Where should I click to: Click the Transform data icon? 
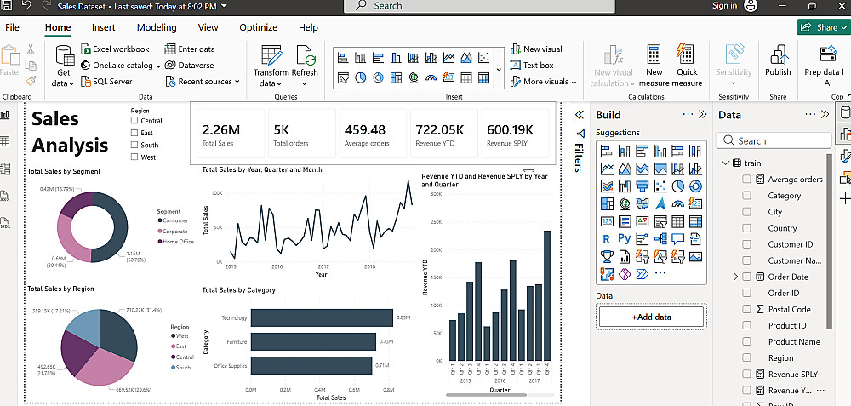click(x=271, y=56)
